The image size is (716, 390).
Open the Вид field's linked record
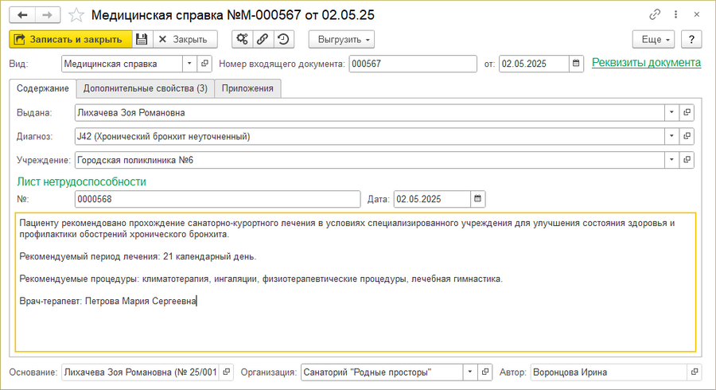[x=204, y=64]
